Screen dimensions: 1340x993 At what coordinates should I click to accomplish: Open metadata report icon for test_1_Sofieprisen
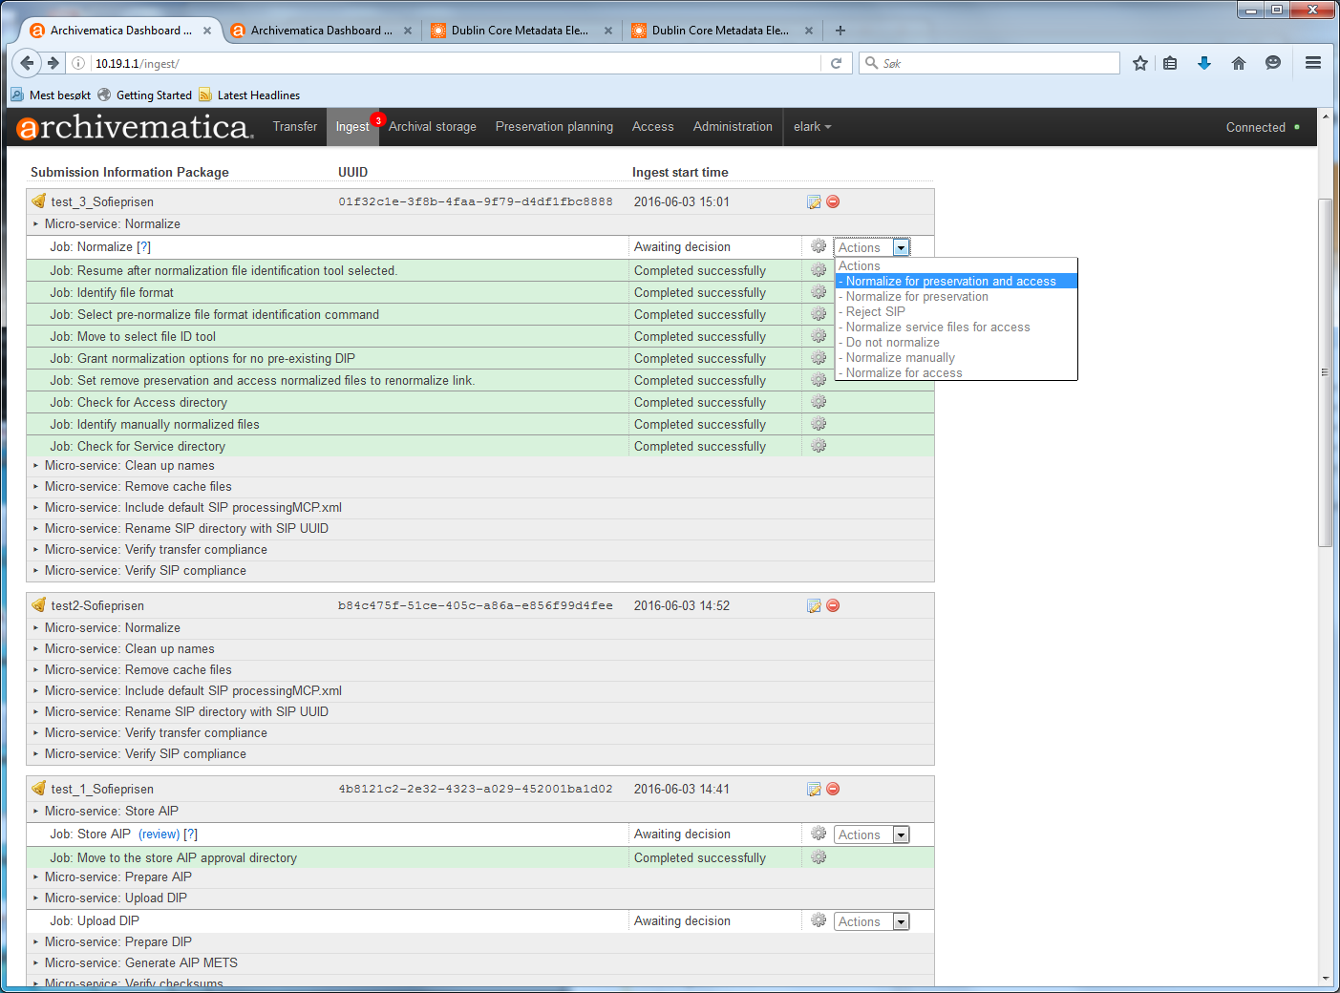(x=814, y=789)
